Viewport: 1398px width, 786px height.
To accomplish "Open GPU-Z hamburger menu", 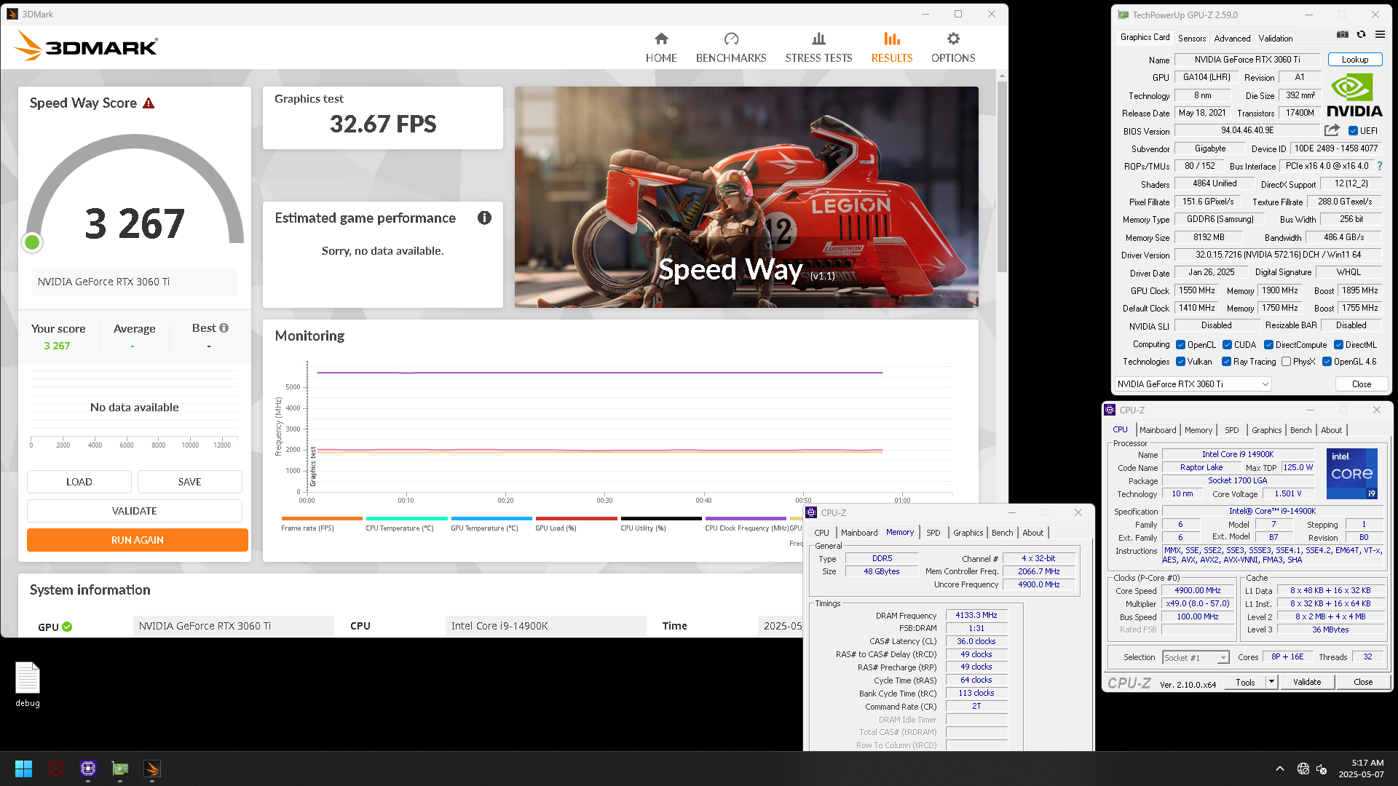I will (x=1380, y=34).
